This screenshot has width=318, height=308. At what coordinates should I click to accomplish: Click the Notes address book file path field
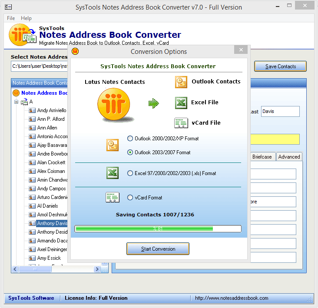40,66
